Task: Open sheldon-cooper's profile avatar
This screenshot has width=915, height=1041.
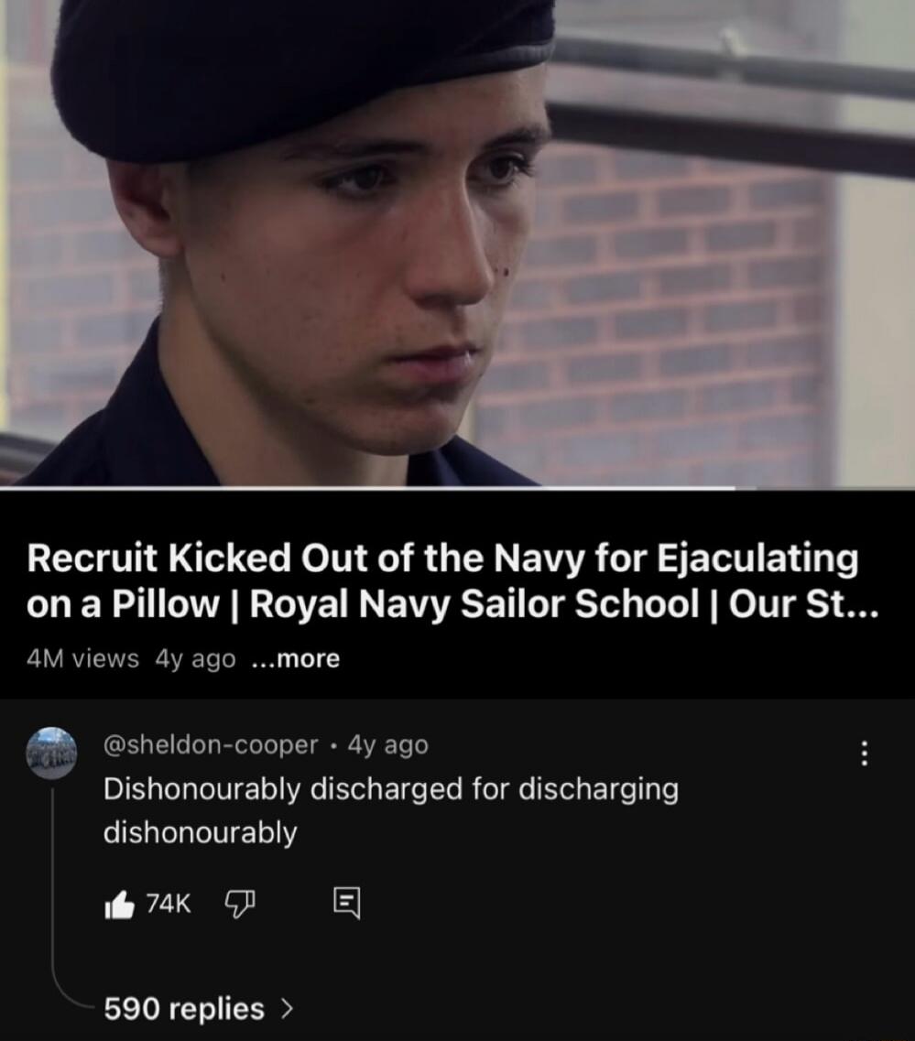Action: click(x=52, y=753)
